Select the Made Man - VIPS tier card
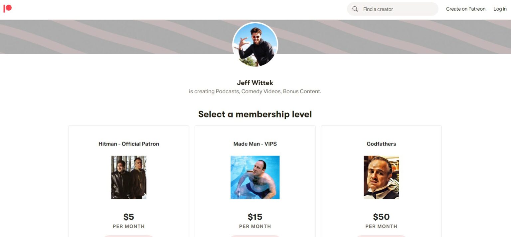 click(x=255, y=143)
